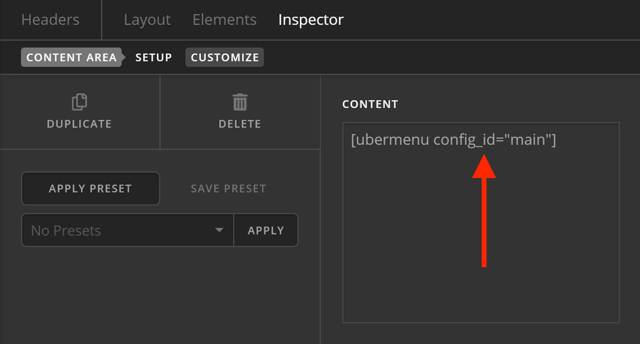
Task: Go to the Headers section
Action: click(50, 19)
